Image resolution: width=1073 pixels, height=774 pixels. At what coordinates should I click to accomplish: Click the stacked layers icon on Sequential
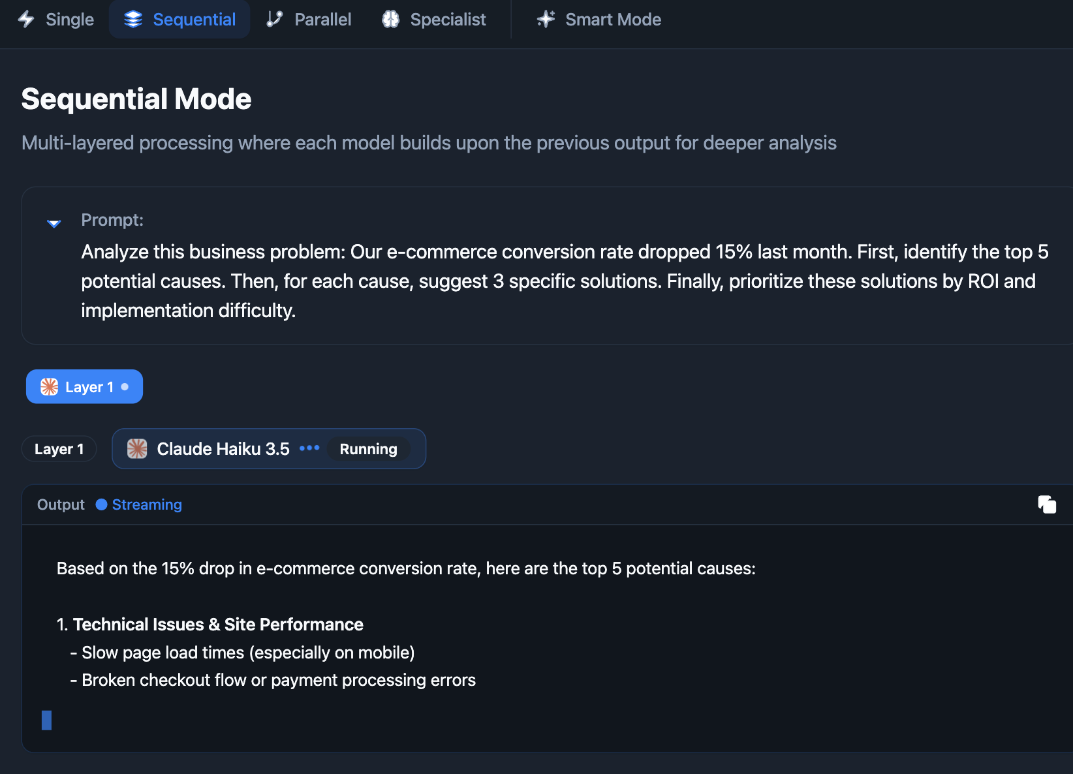click(x=133, y=20)
